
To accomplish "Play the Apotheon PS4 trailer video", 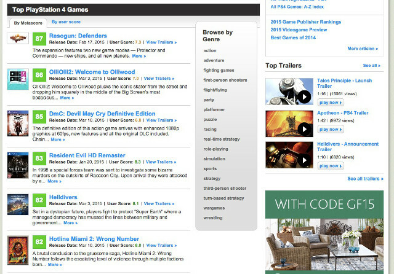I will click(289, 123).
